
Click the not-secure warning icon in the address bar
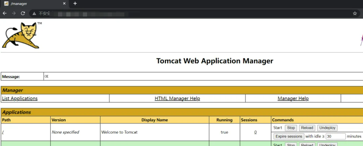[x=34, y=13]
